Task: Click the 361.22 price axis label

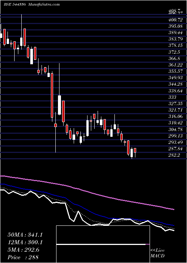Action: (175, 65)
